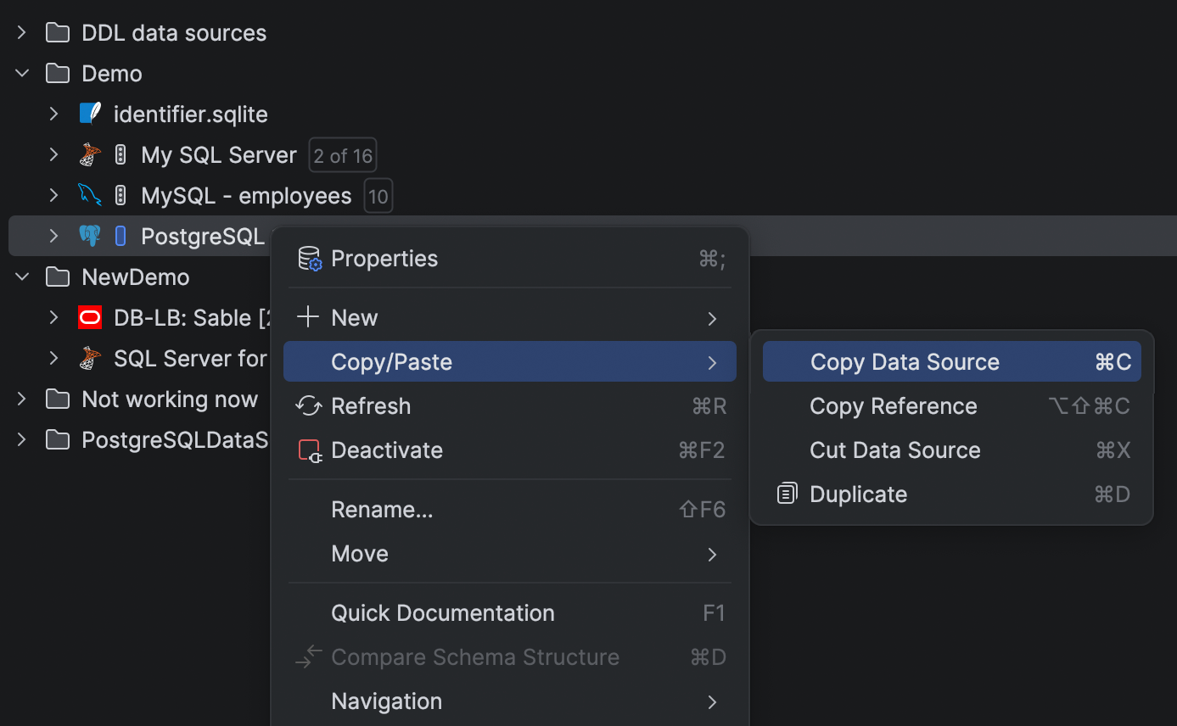The image size is (1177, 726).
Task: Click the Properties database gear icon
Action: tap(310, 259)
